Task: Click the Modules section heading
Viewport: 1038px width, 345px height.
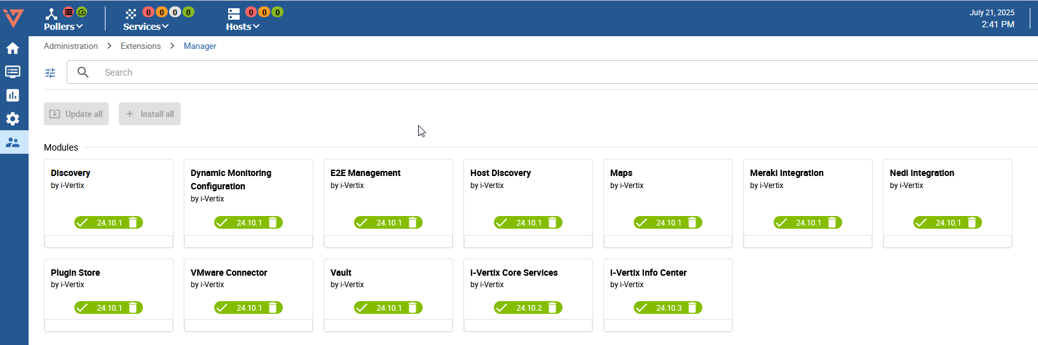Action: [61, 147]
